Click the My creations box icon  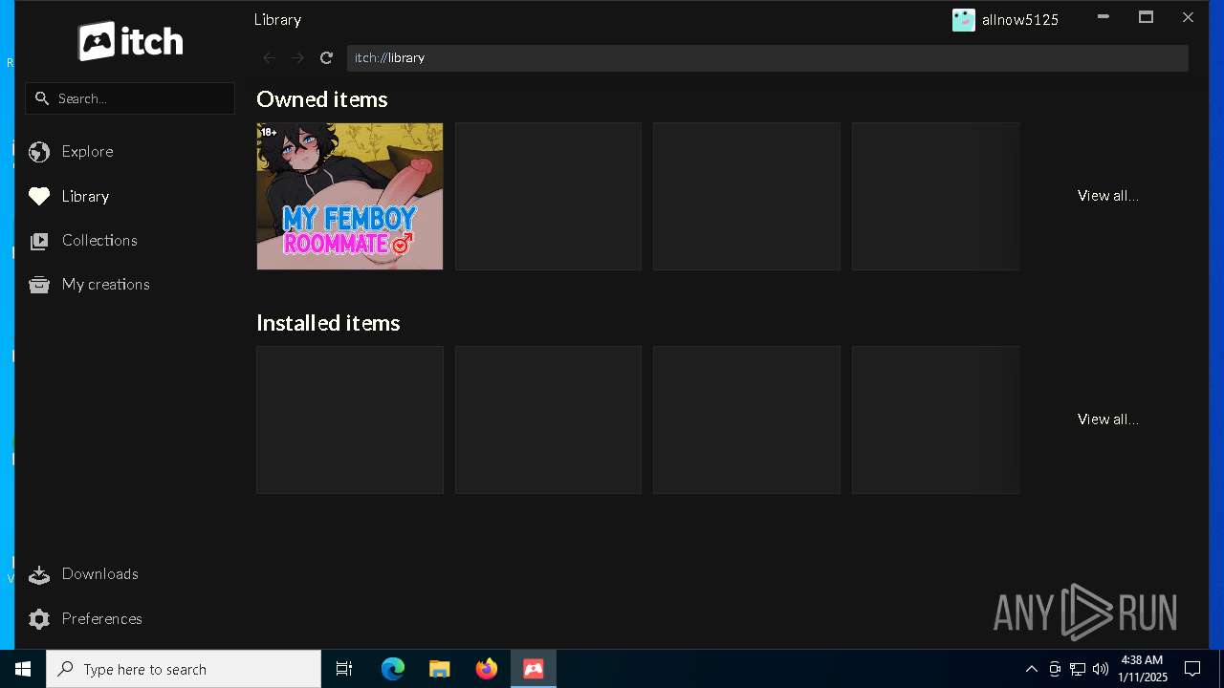(39, 285)
